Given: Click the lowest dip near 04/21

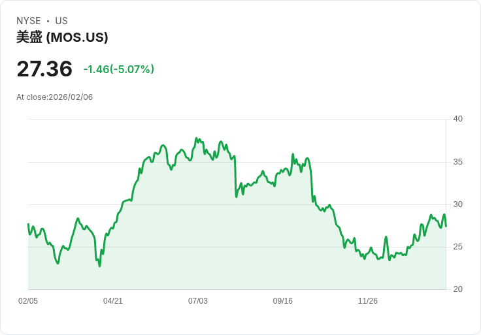Looking at the screenshot, I should pos(99,266).
